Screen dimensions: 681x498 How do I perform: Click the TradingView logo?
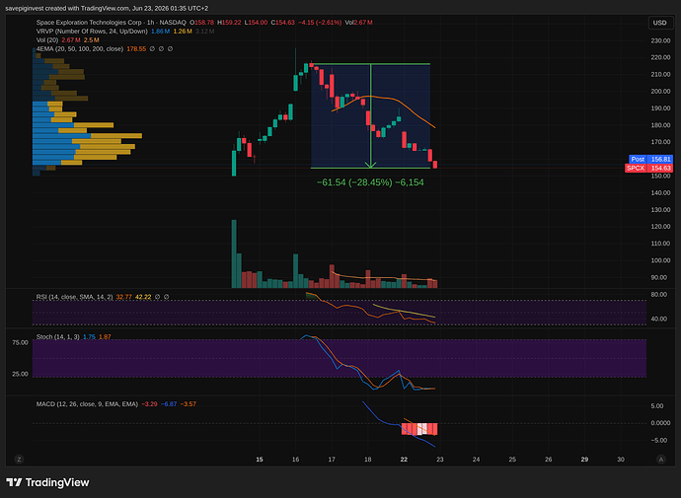pos(47,482)
